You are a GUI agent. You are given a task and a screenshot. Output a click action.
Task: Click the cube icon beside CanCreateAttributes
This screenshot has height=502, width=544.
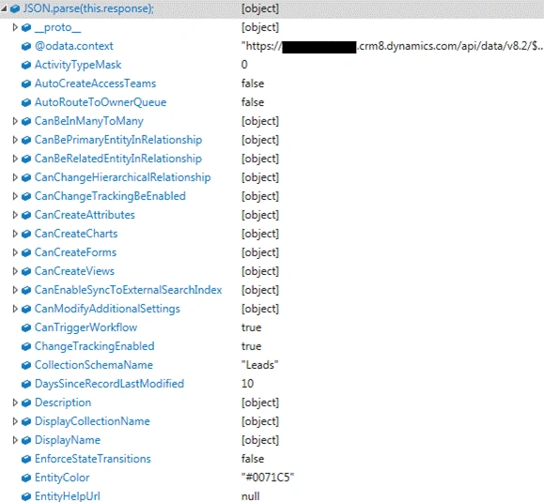coord(26,215)
